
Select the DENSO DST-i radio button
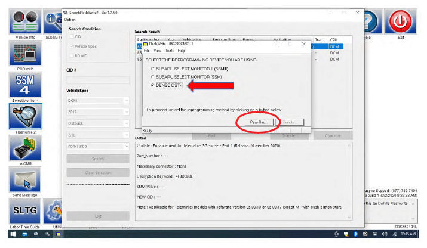point(153,85)
